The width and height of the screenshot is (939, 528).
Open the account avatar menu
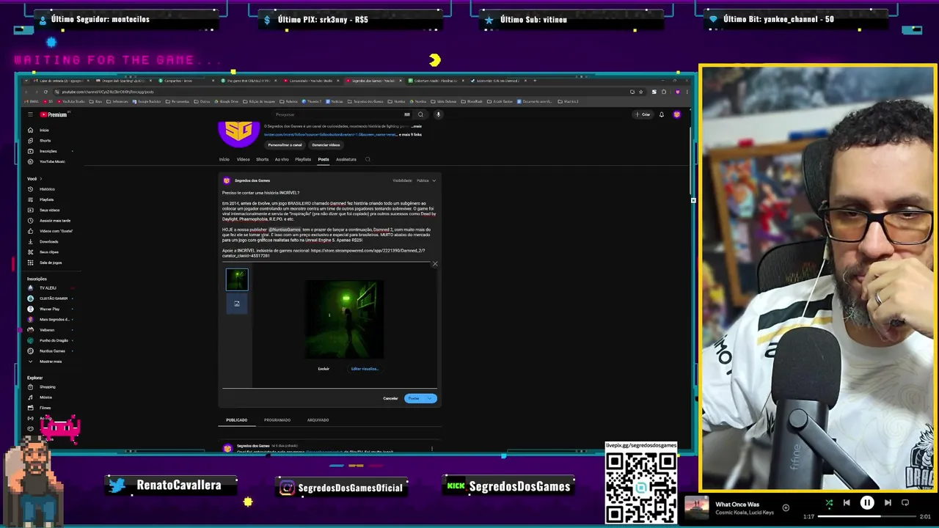pos(676,114)
